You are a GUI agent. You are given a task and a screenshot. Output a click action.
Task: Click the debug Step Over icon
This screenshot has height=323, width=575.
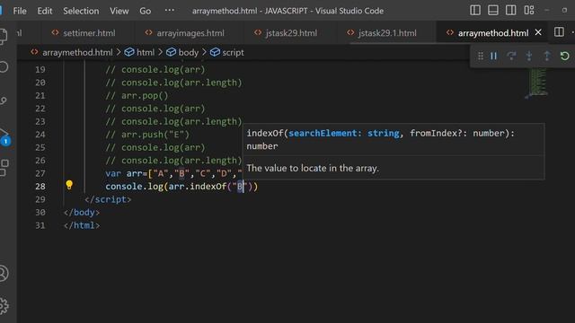511,56
